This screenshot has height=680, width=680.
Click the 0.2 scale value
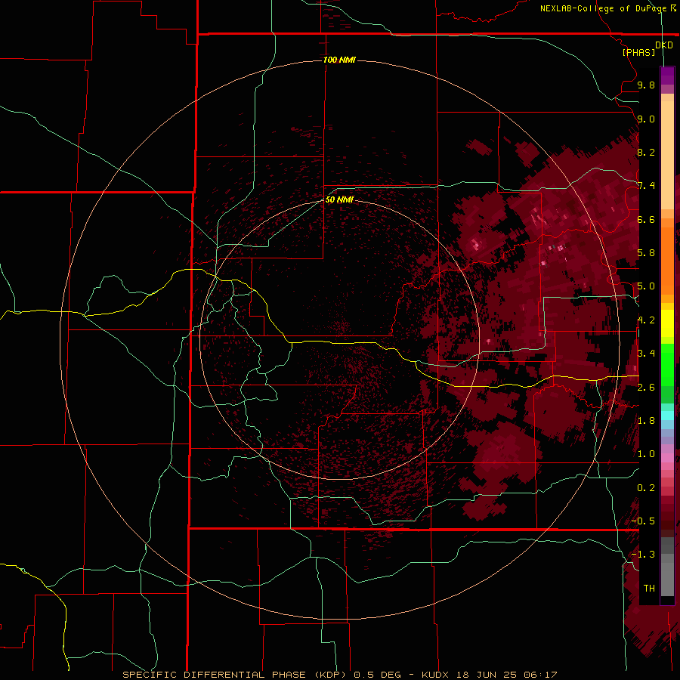click(x=646, y=488)
